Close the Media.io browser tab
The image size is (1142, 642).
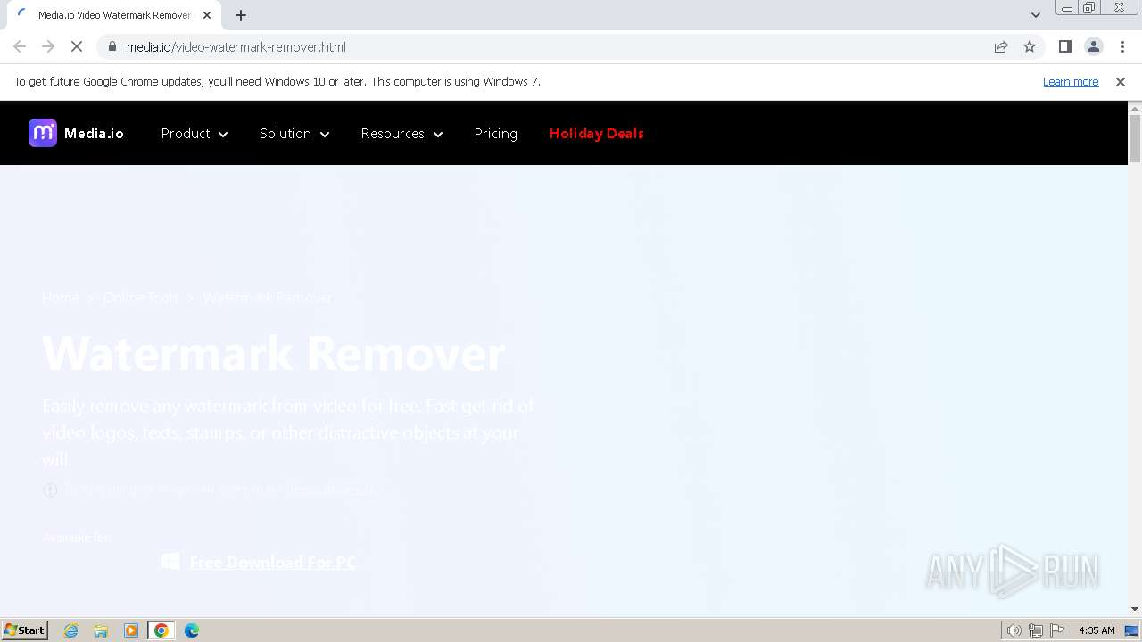(x=207, y=15)
